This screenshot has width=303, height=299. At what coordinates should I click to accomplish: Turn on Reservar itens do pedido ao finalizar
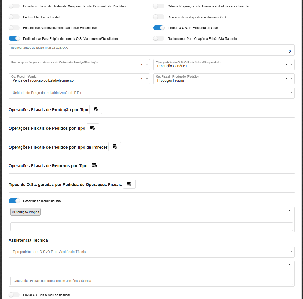click(159, 17)
